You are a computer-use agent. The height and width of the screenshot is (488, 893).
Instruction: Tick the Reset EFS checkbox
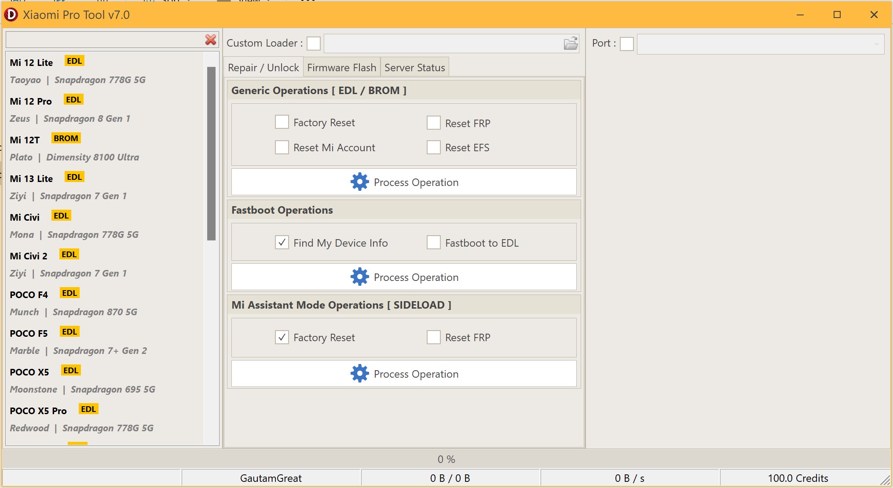(434, 147)
